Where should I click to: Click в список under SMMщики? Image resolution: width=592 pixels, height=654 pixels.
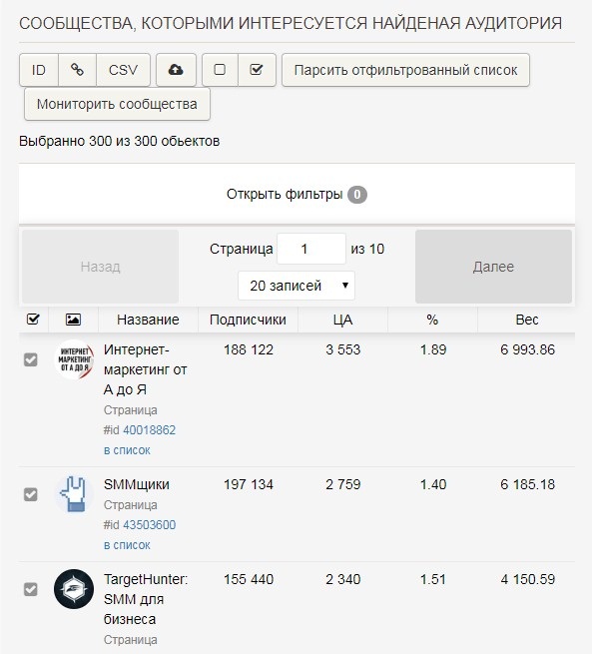pyautogui.click(x=127, y=545)
